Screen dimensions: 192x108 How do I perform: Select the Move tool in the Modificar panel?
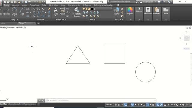click(x=34, y=9)
